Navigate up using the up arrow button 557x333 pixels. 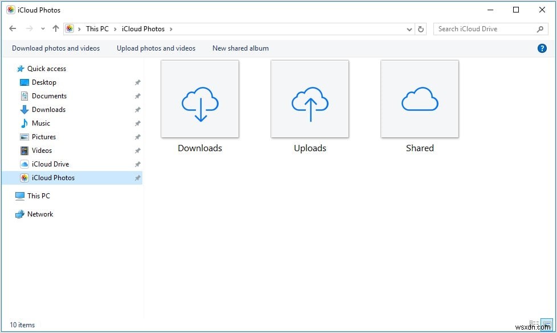pos(55,28)
